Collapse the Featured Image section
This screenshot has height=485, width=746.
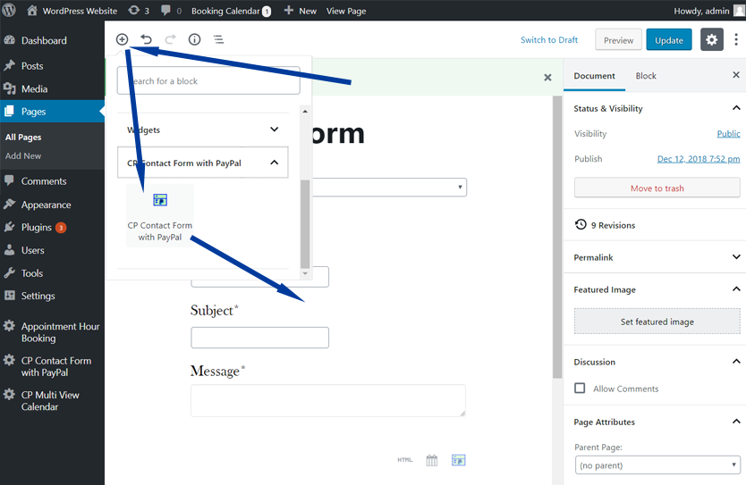[x=655, y=289]
